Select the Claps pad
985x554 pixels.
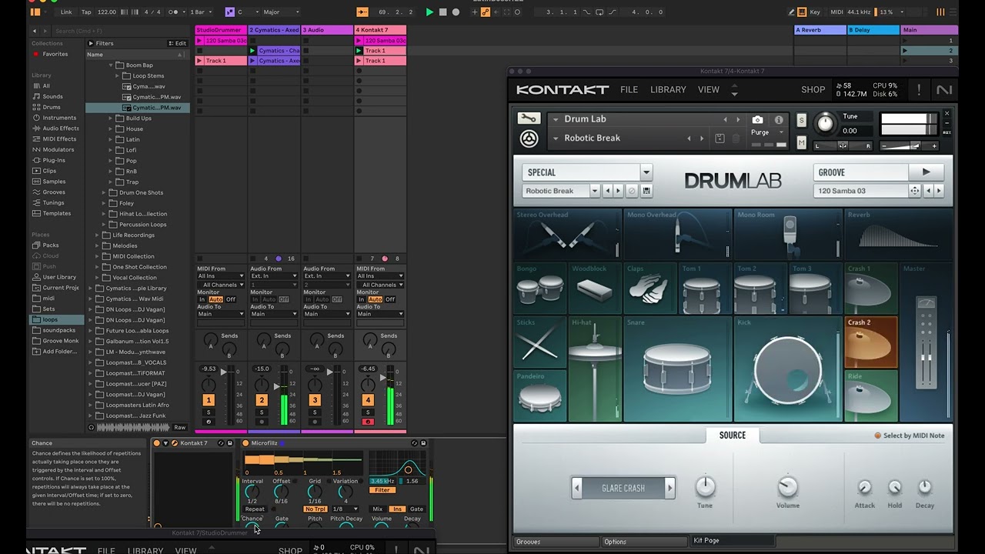pos(650,289)
